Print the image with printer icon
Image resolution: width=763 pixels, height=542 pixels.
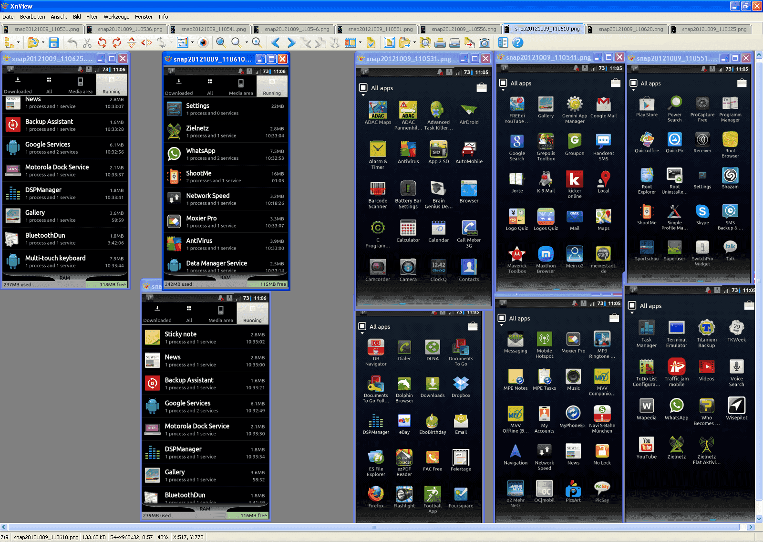tap(440, 43)
